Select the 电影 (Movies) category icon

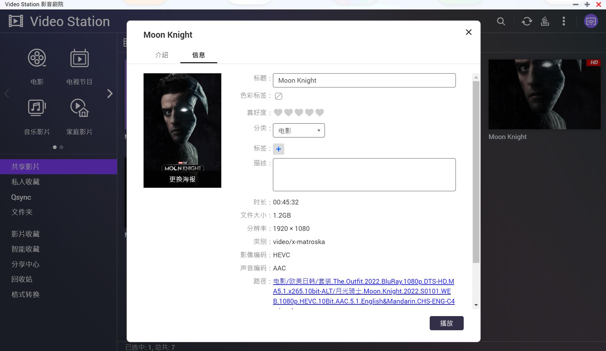coord(37,58)
